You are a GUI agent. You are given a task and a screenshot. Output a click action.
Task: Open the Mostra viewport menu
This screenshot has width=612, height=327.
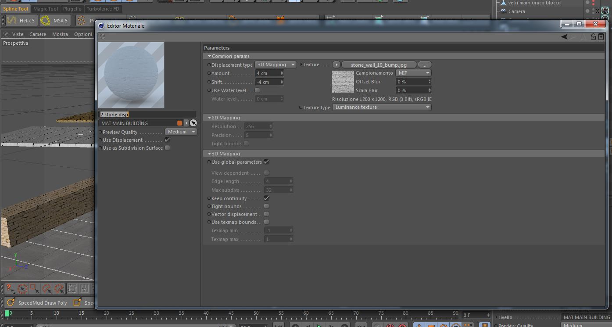(x=60, y=34)
